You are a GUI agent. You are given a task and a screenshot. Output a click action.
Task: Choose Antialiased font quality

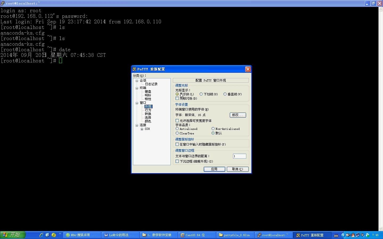coord(177,129)
